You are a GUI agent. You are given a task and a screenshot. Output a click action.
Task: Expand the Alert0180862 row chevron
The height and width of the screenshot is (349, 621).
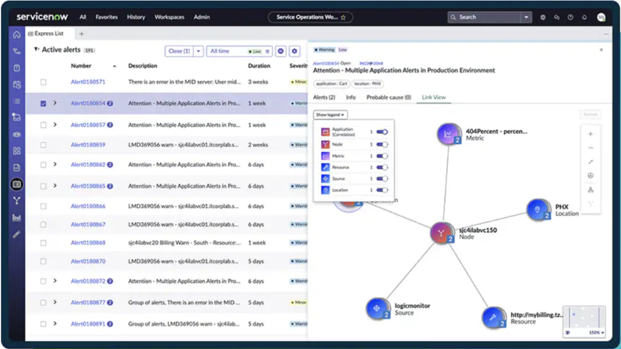coord(55,164)
